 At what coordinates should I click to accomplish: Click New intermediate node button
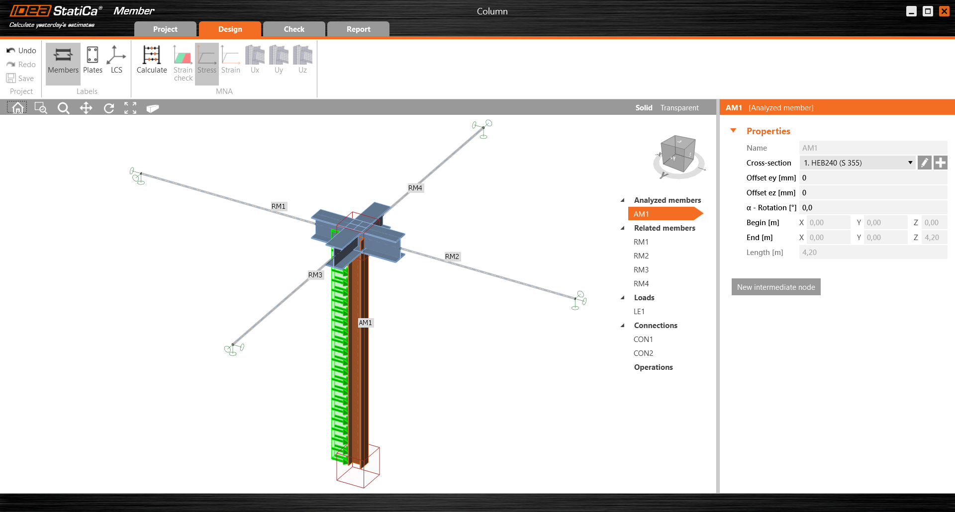(775, 287)
